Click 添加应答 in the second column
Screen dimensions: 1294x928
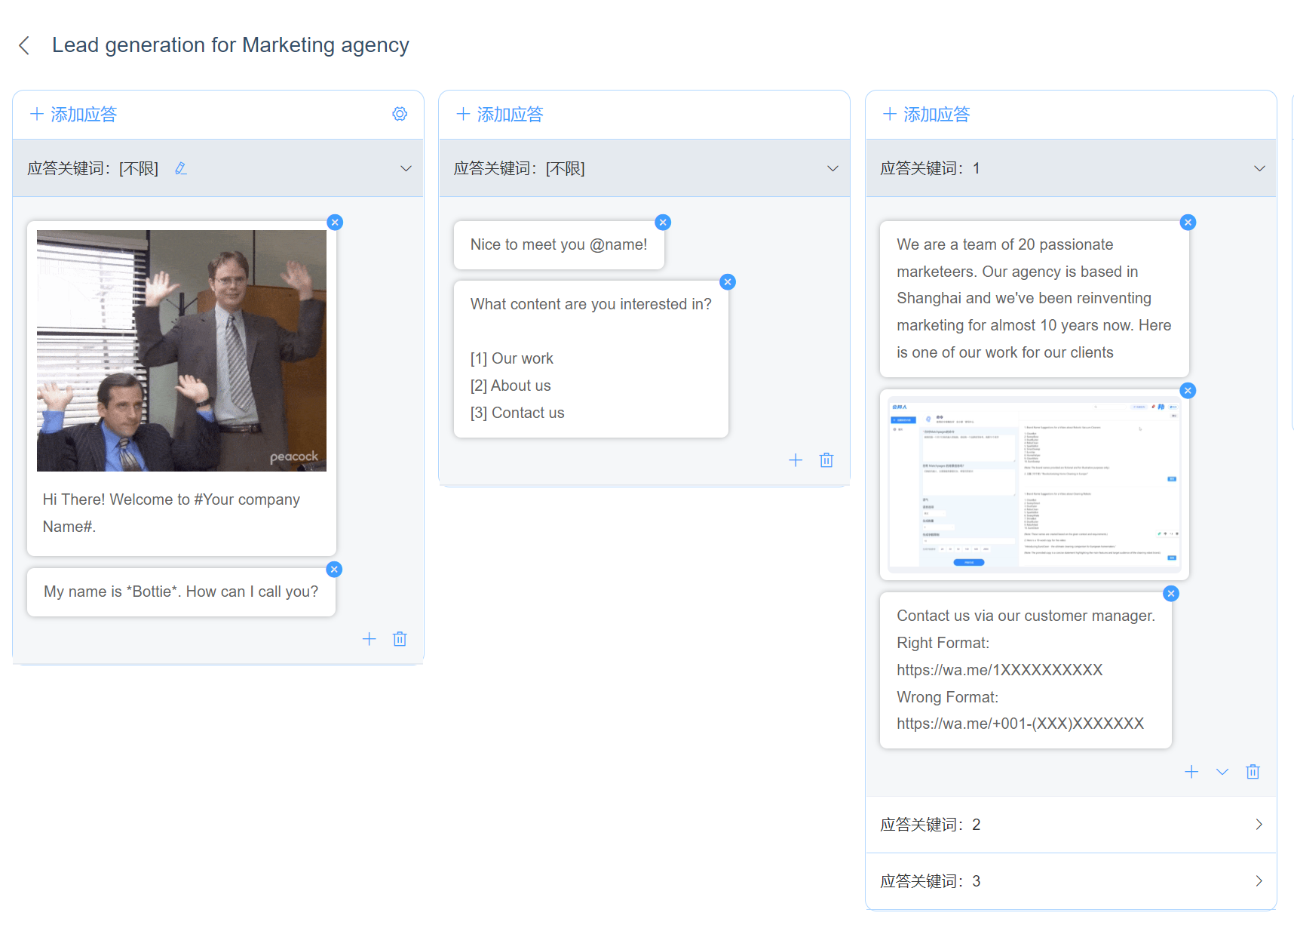[x=500, y=114]
